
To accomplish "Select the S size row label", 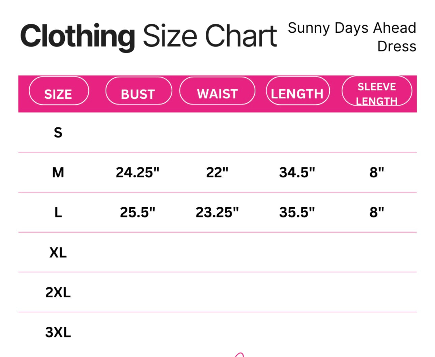I will [58, 132].
